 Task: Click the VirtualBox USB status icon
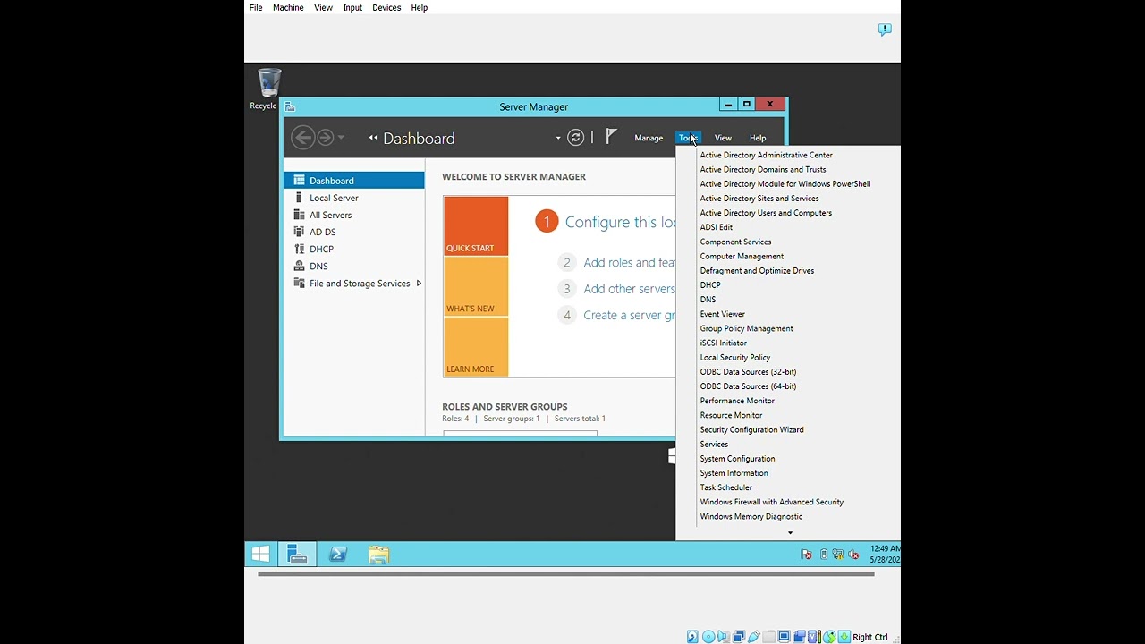[x=754, y=637]
